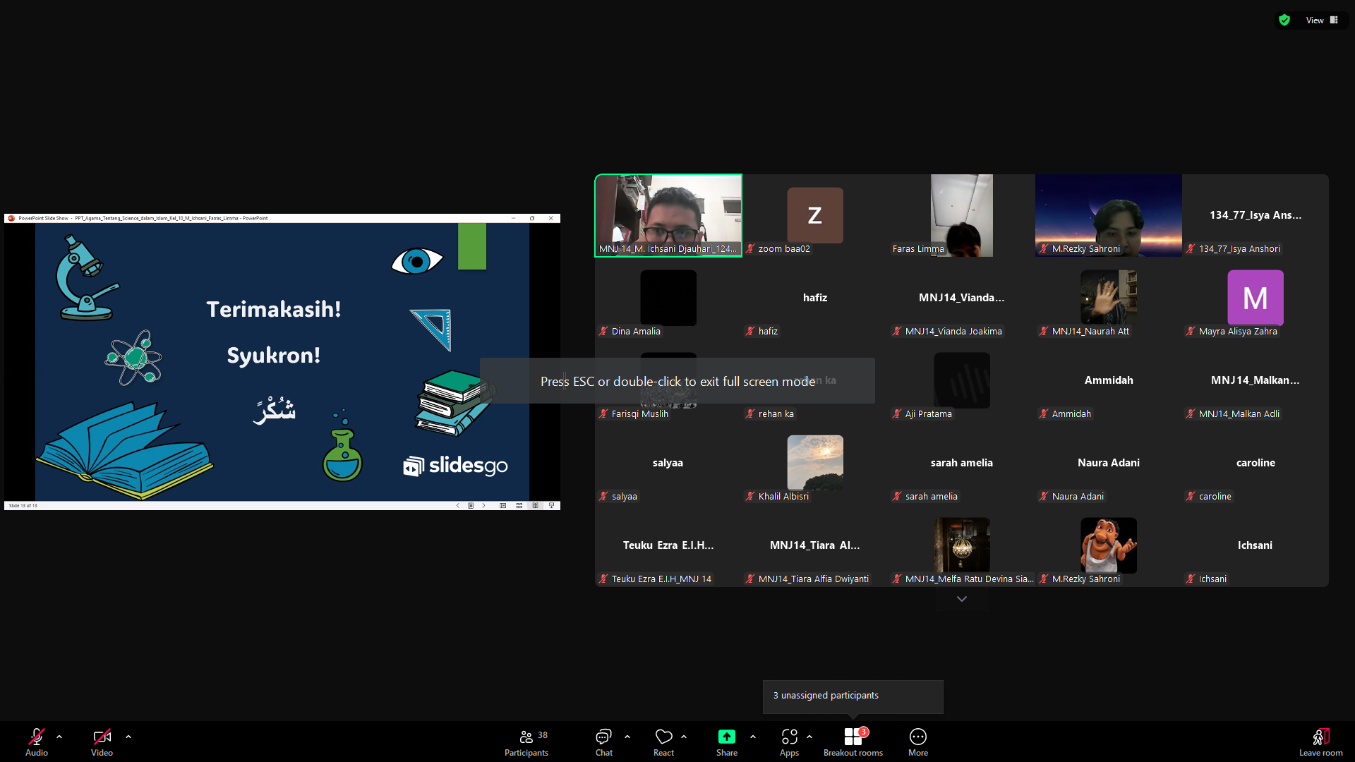Click the shared PowerPoint slide 'Terimakasih!' text
1355x762 pixels.
(274, 309)
